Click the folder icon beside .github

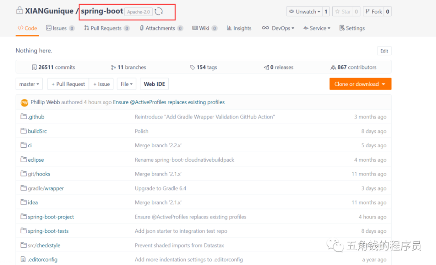click(x=24, y=116)
